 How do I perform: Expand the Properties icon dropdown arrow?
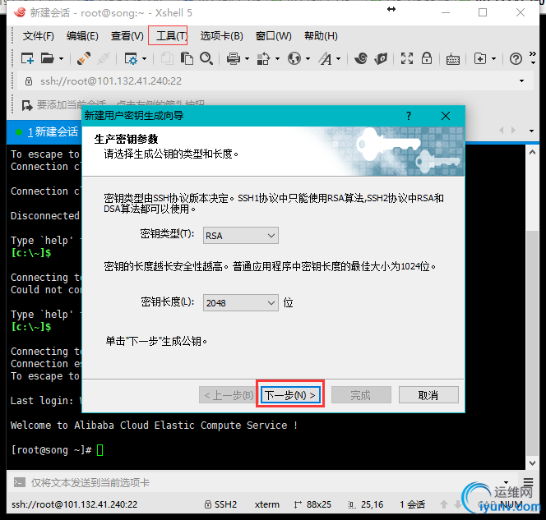[x=144, y=59]
